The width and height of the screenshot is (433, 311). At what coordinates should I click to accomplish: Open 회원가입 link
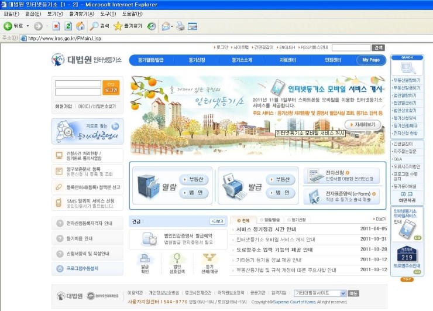(x=64, y=107)
